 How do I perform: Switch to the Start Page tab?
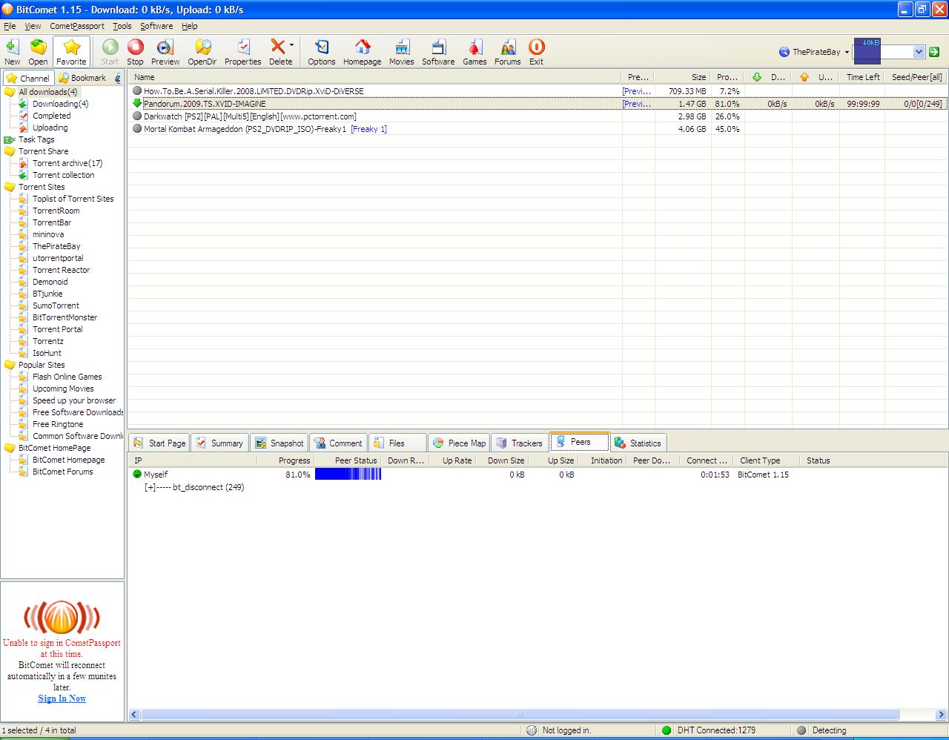159,443
